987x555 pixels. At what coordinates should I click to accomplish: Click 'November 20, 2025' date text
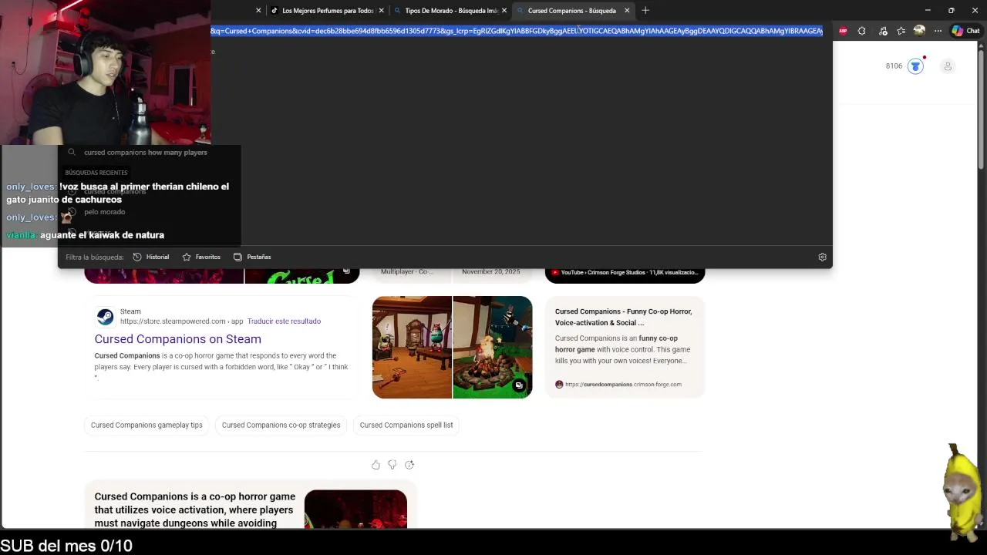[x=490, y=271]
